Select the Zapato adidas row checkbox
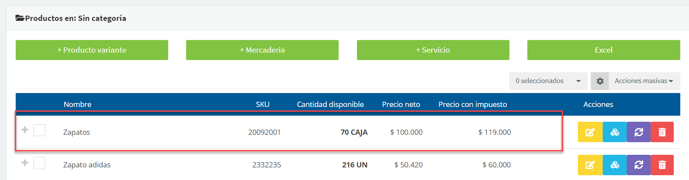The height and width of the screenshot is (180, 689). [x=40, y=163]
